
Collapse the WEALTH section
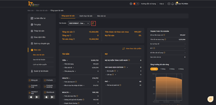[x=70, y=92]
